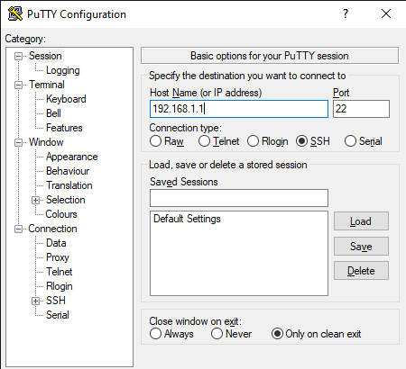This screenshot has width=406, height=369.
Task: Collapse the Terminal tree node
Action: pyautogui.click(x=18, y=85)
